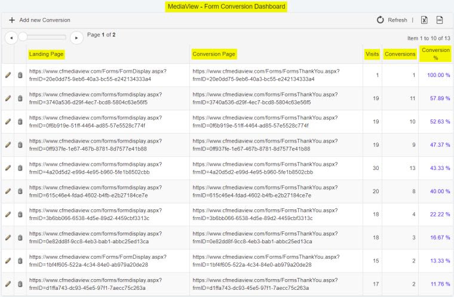Open the 47.37 % conversion link

click(x=440, y=144)
